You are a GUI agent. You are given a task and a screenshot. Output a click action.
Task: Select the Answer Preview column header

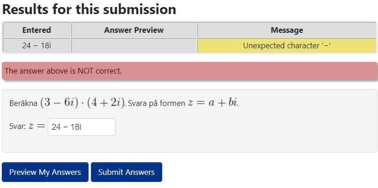click(x=134, y=30)
